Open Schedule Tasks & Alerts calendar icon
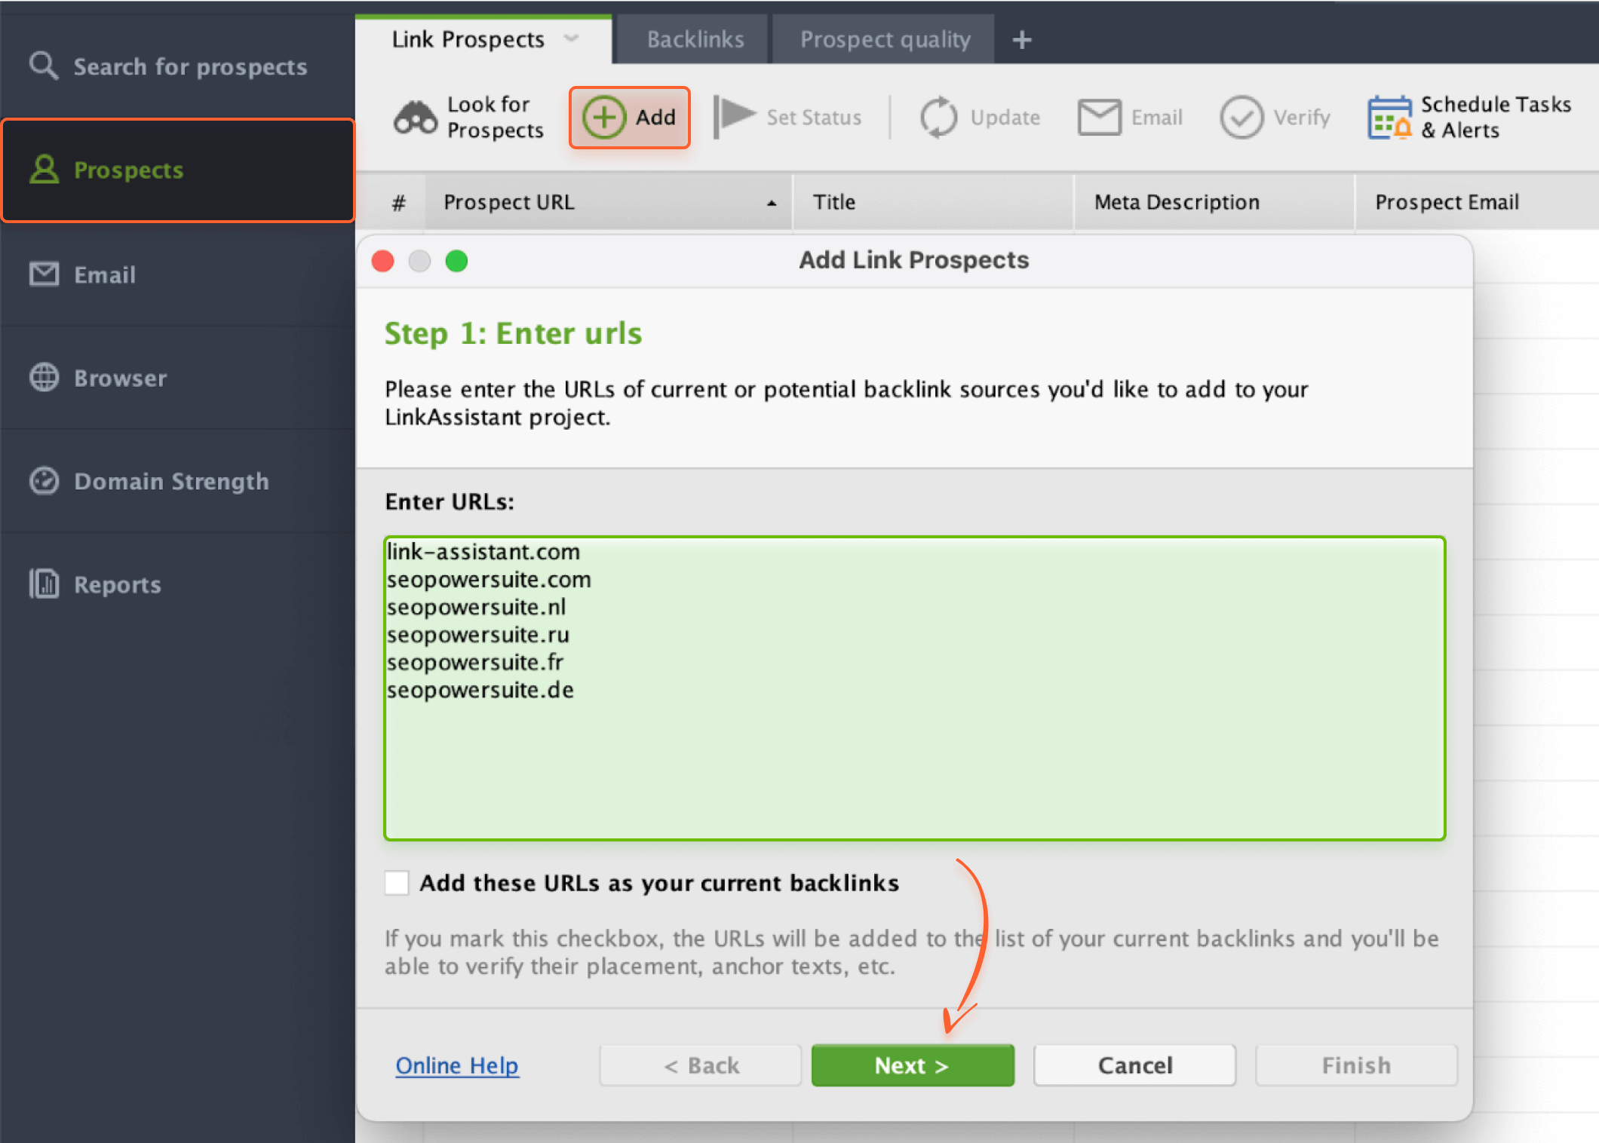 1389,118
